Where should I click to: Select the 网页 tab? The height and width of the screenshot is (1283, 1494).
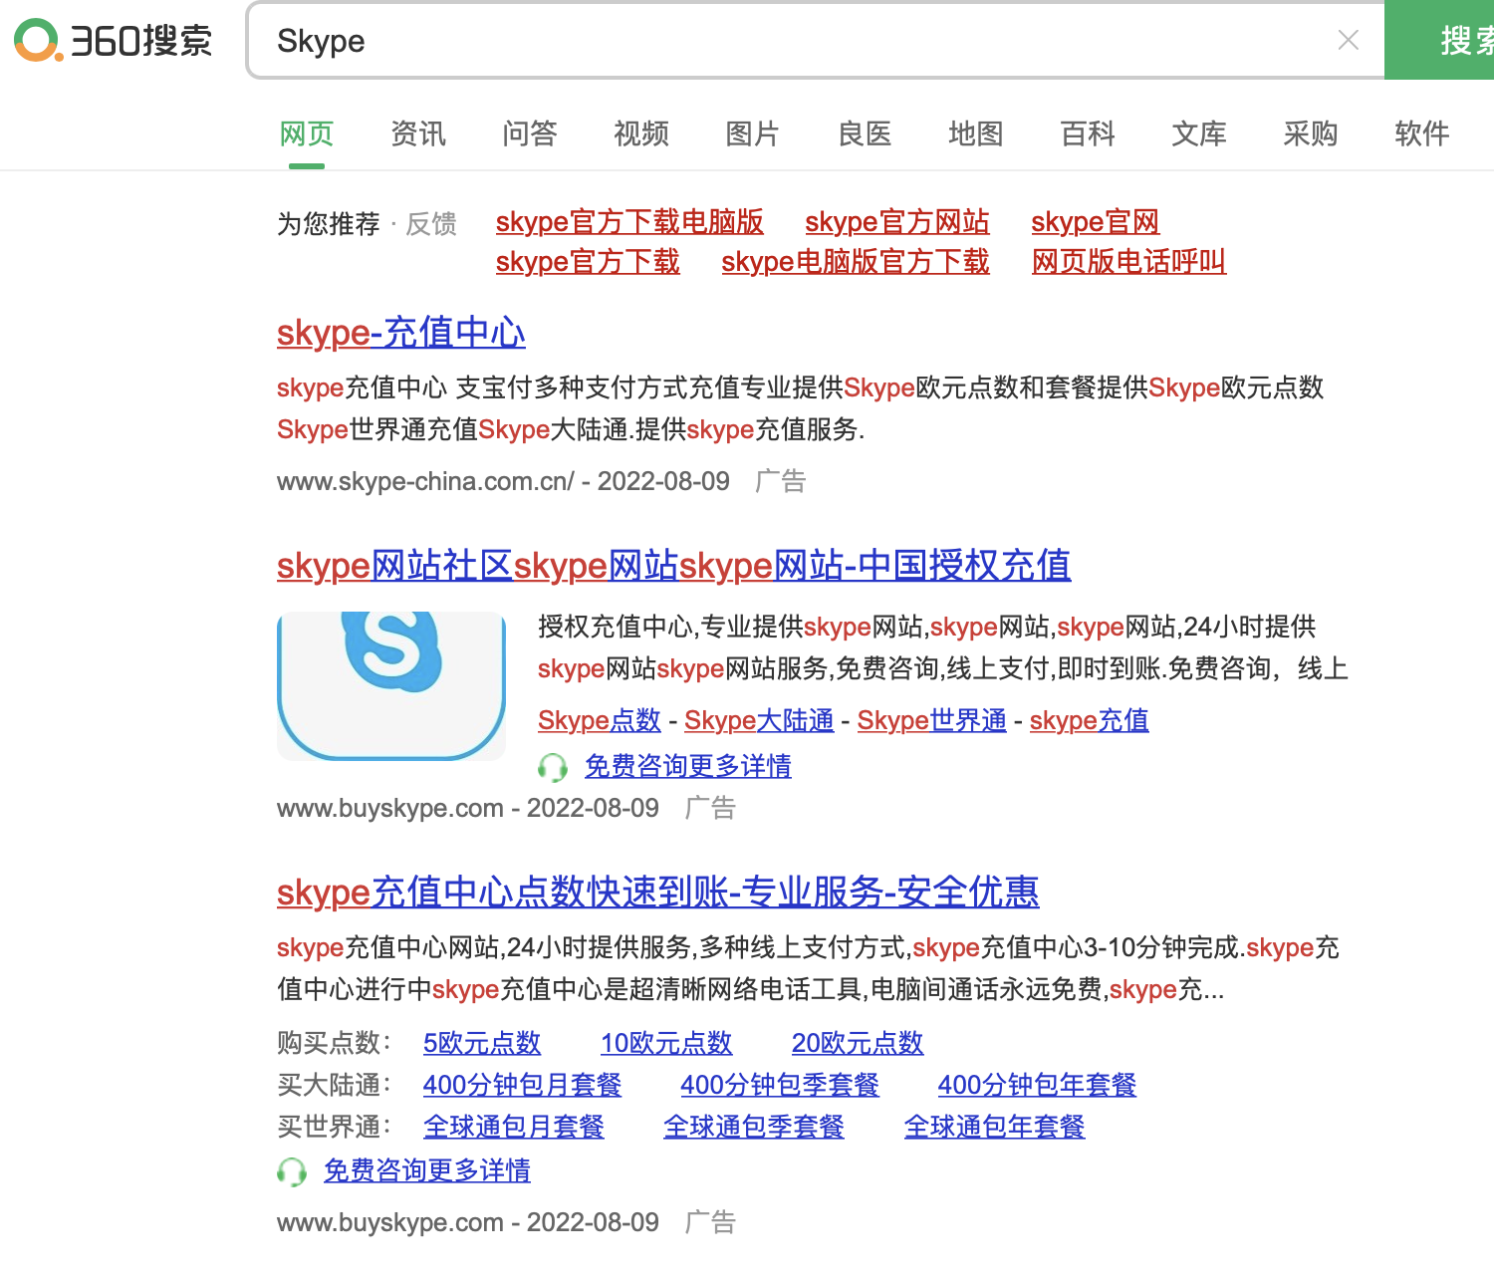(x=307, y=133)
